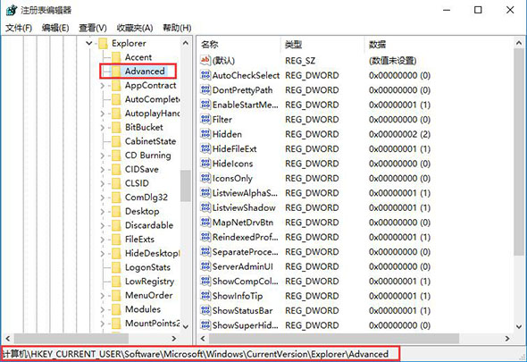Screen dimensions: 527x362
Task: Open the 收藏夹(A) menu
Action: click(x=135, y=28)
